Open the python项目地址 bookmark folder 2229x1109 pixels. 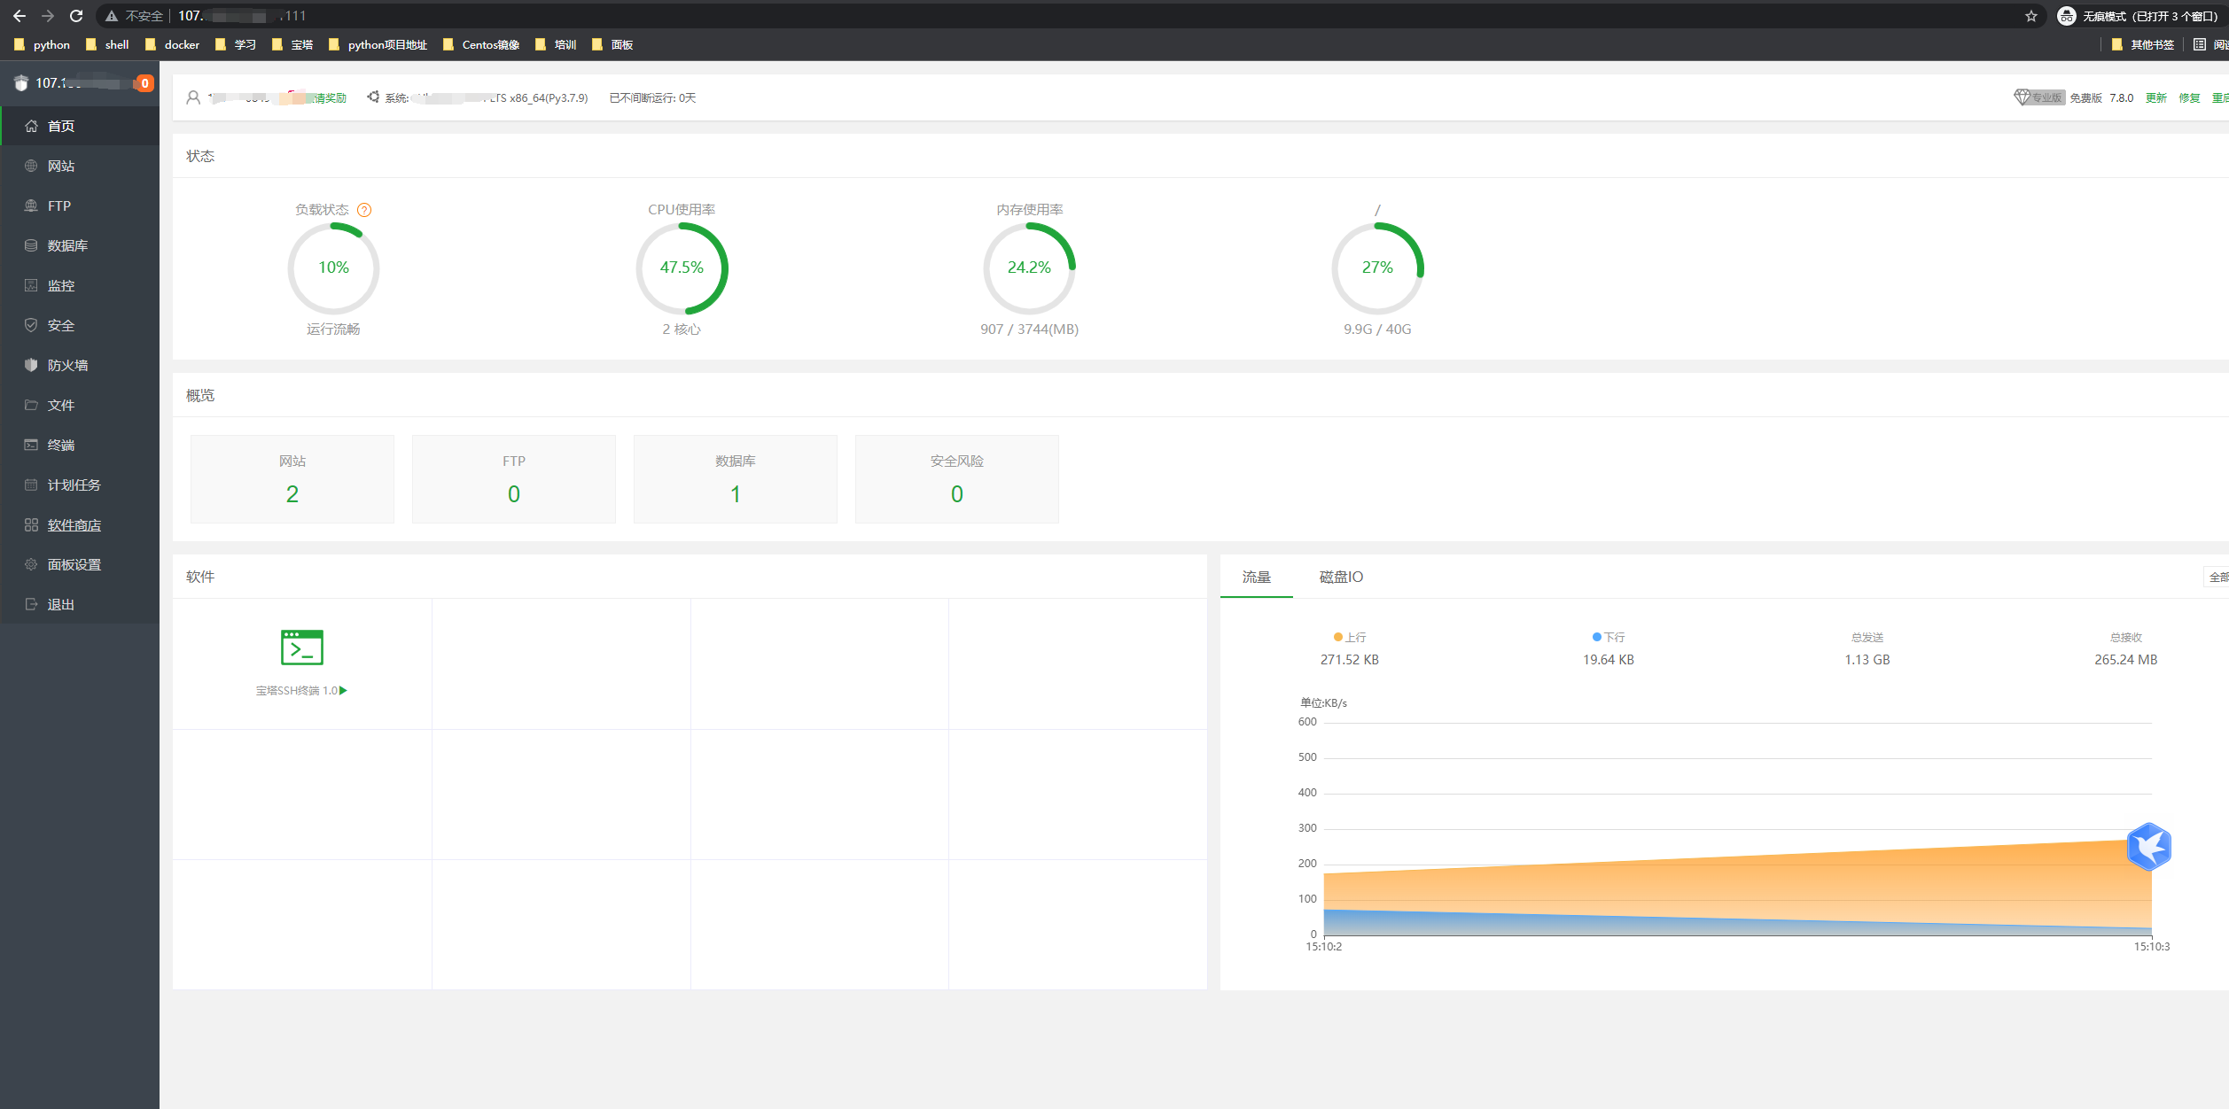click(x=378, y=44)
